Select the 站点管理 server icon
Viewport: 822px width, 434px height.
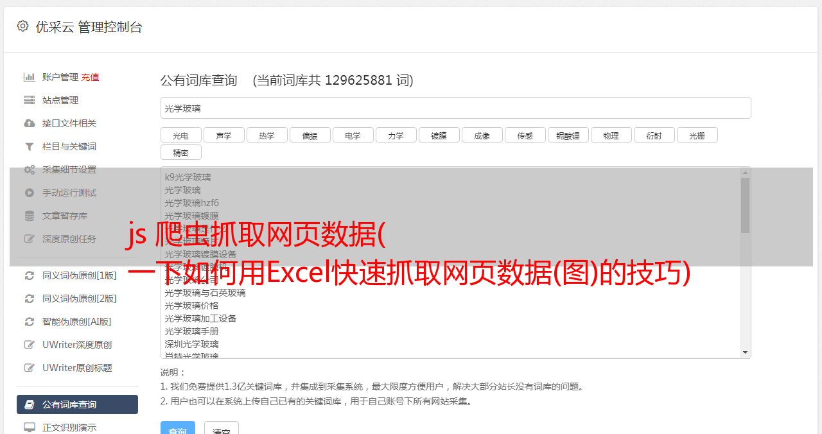pyautogui.click(x=29, y=100)
